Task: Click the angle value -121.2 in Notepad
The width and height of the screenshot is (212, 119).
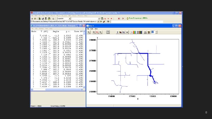Action: (55, 38)
